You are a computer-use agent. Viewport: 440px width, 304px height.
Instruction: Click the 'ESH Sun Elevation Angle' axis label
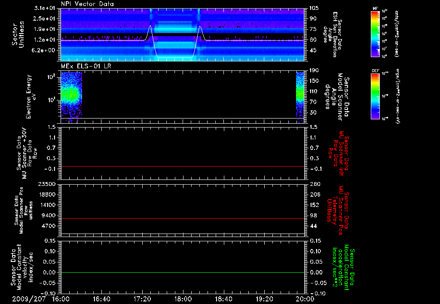(333, 34)
